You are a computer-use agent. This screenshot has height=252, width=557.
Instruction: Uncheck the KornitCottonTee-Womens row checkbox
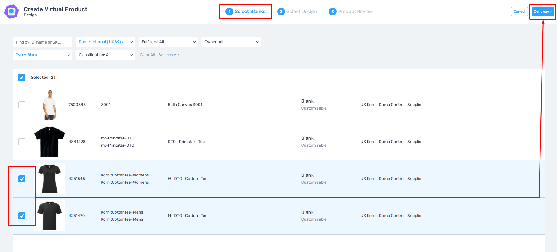(x=22, y=179)
